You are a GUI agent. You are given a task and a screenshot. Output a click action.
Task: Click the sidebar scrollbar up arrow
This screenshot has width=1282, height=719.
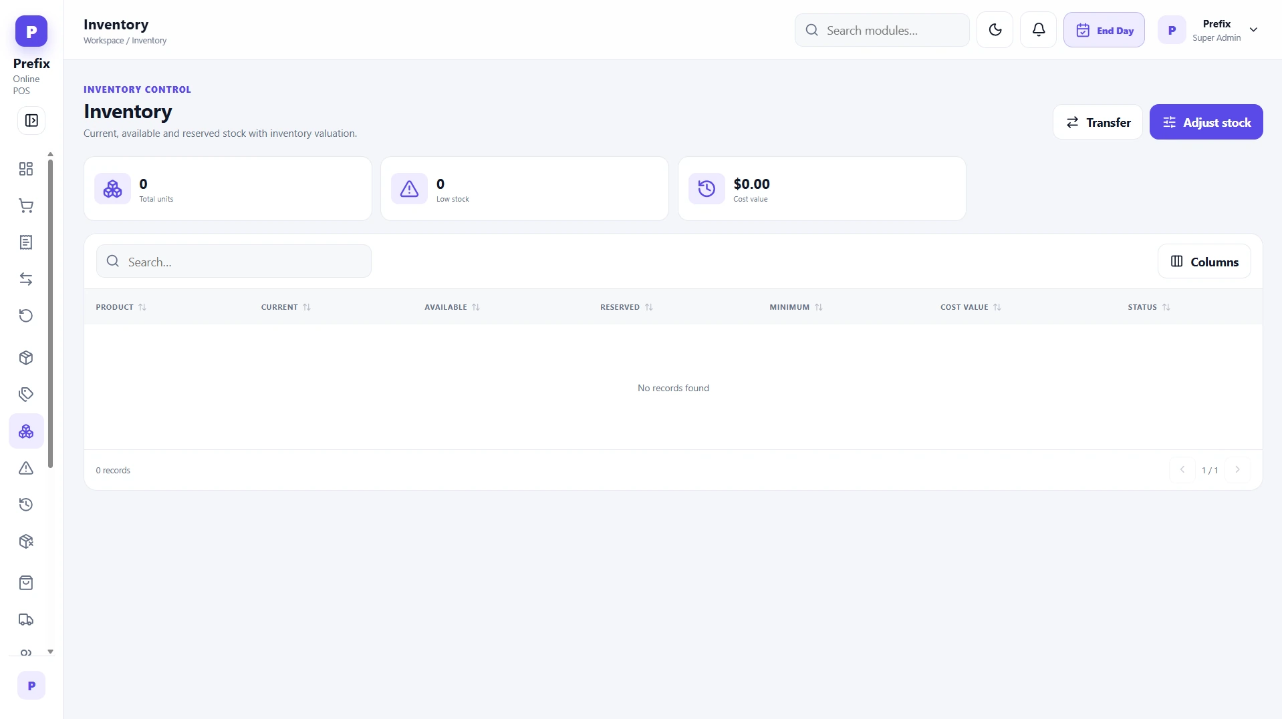[x=50, y=154]
